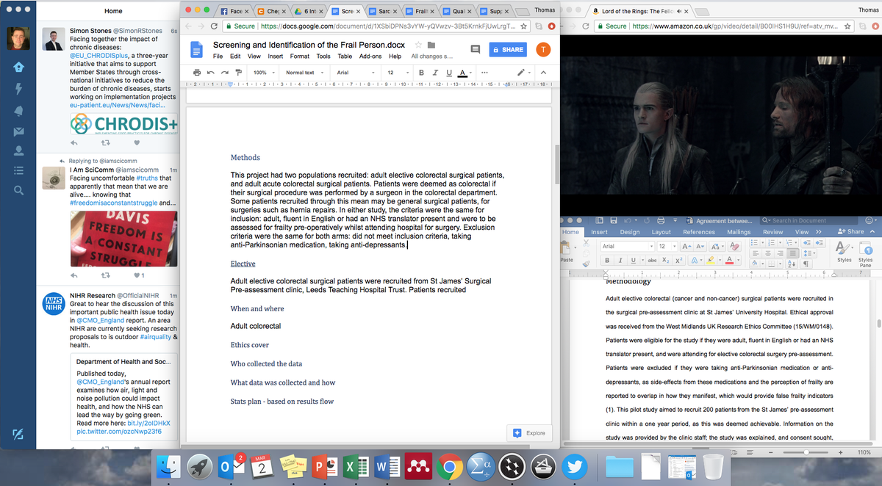Open the Normal text style dropdown
The image size is (882, 486).
[x=304, y=73]
